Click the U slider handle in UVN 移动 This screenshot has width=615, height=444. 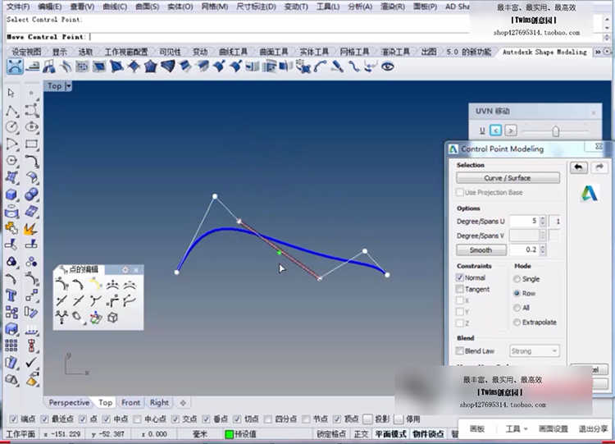555,130
